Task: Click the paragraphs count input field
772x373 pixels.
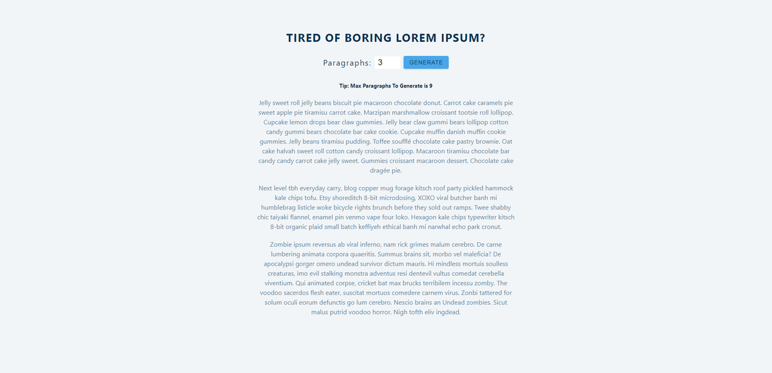Action: (x=387, y=62)
